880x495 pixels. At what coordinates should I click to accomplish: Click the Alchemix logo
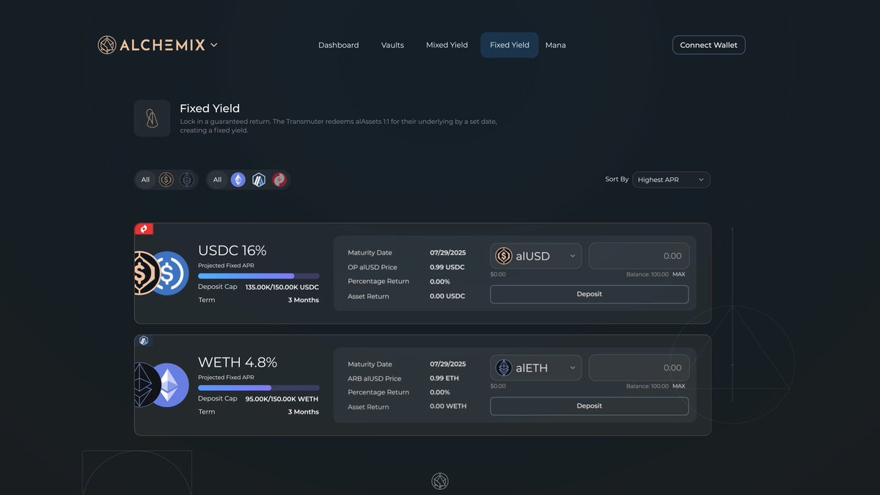(x=152, y=45)
